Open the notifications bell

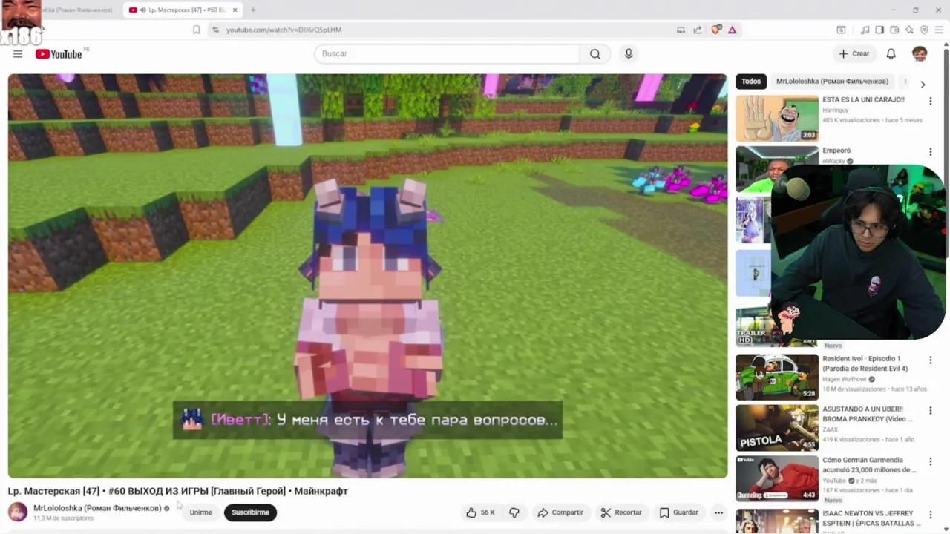click(891, 54)
